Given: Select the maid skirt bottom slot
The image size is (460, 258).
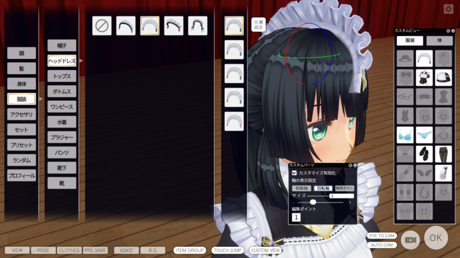Looking at the screenshot, I should [x=444, y=77].
